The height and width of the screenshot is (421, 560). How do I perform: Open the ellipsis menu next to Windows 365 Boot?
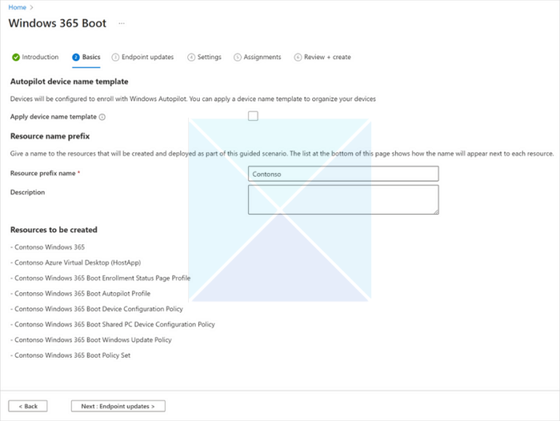[x=122, y=23]
